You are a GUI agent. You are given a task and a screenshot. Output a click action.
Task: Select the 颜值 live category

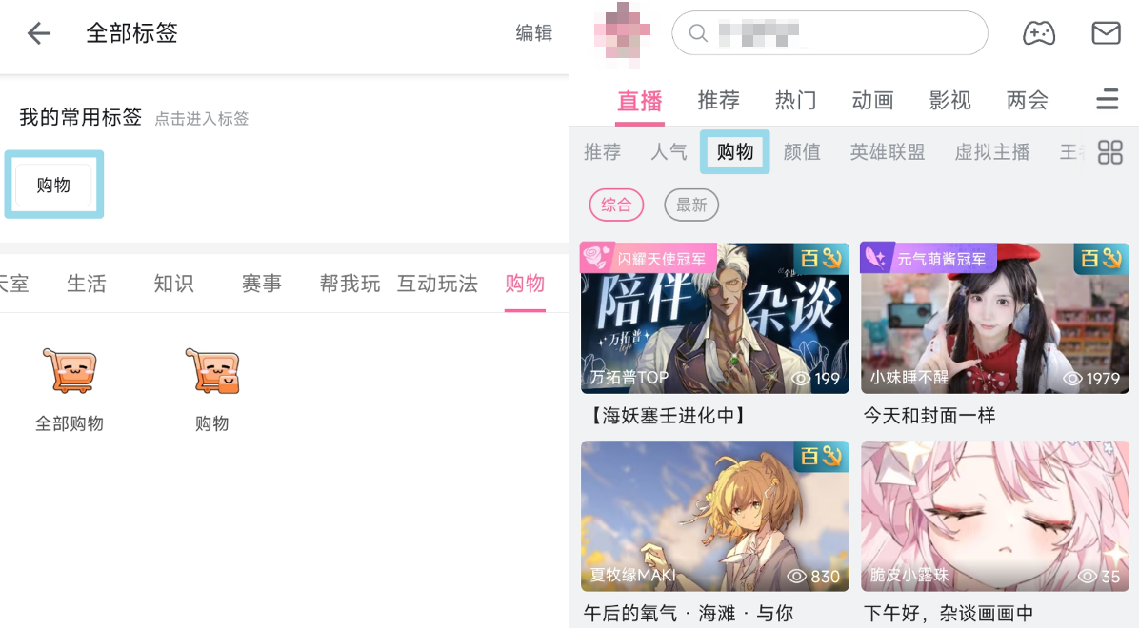802,151
